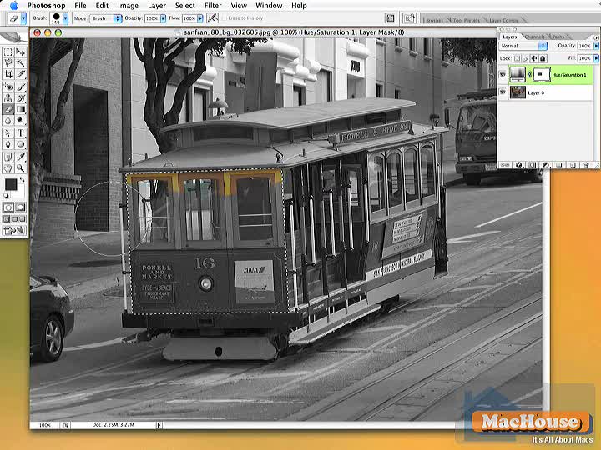Switch to the Channels tab
This screenshot has height=450, width=601.
535,37
